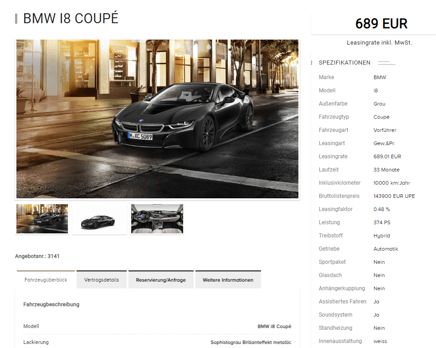
Task: Click the Fahrzeugtyp value 'Coupé'
Action: pyautogui.click(x=381, y=117)
